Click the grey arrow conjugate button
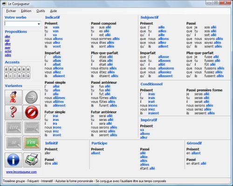233x186 pixels. (32, 97)
